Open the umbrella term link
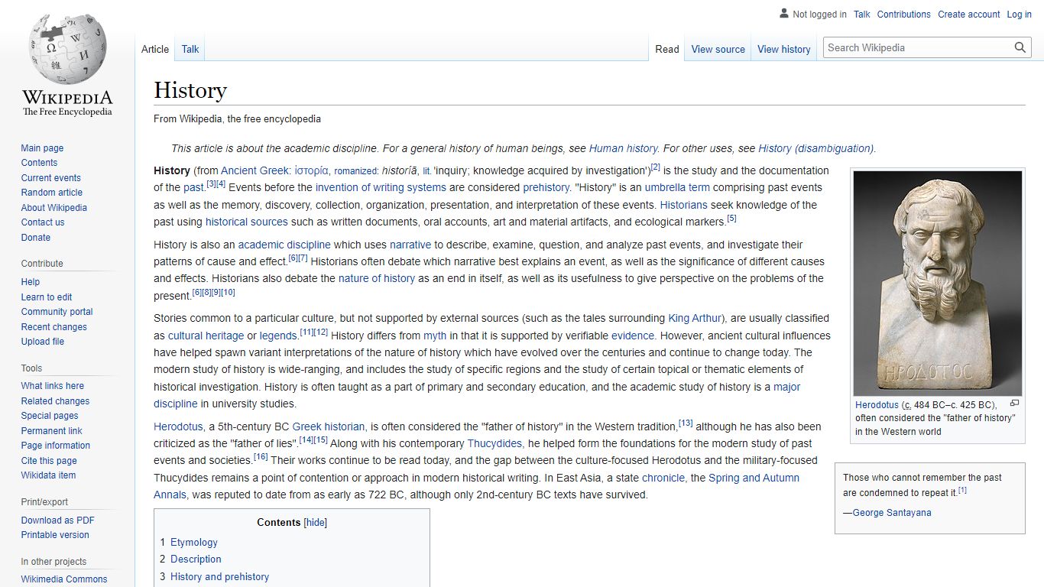The height and width of the screenshot is (587, 1044). pos(677,187)
